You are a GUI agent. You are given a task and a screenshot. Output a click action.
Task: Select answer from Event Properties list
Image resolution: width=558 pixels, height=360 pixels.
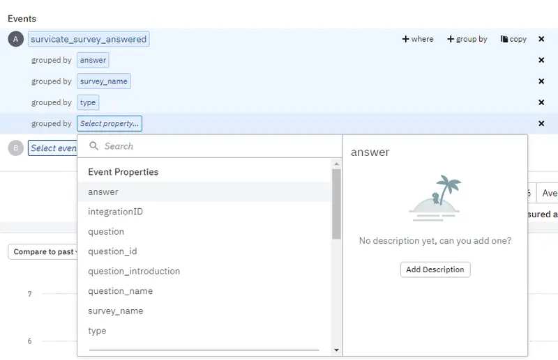204,192
